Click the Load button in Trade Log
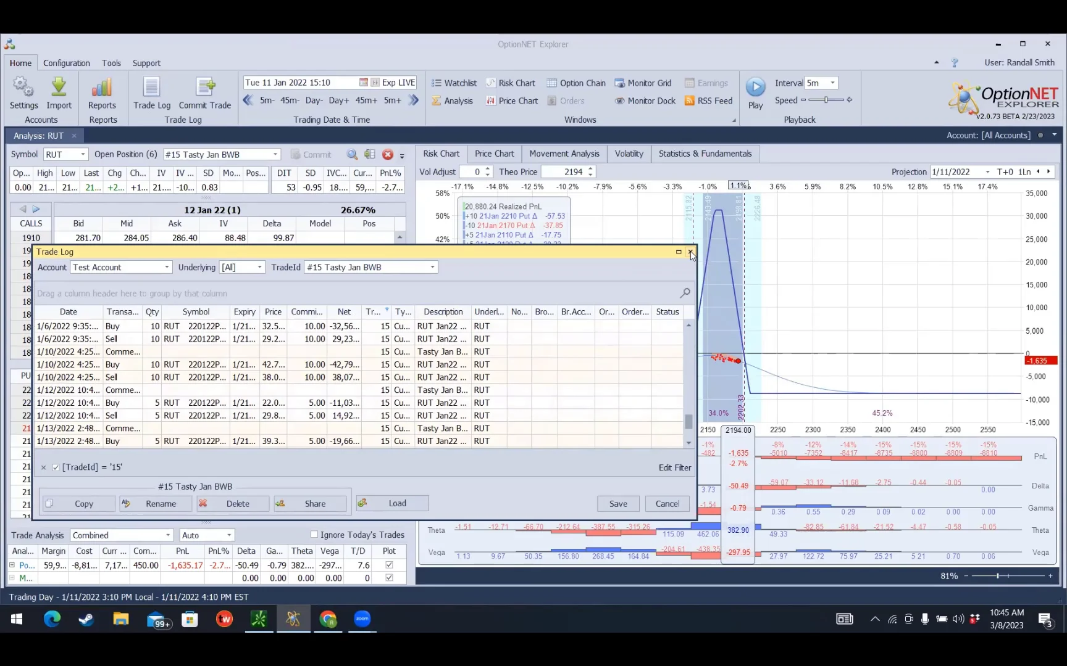 point(392,504)
